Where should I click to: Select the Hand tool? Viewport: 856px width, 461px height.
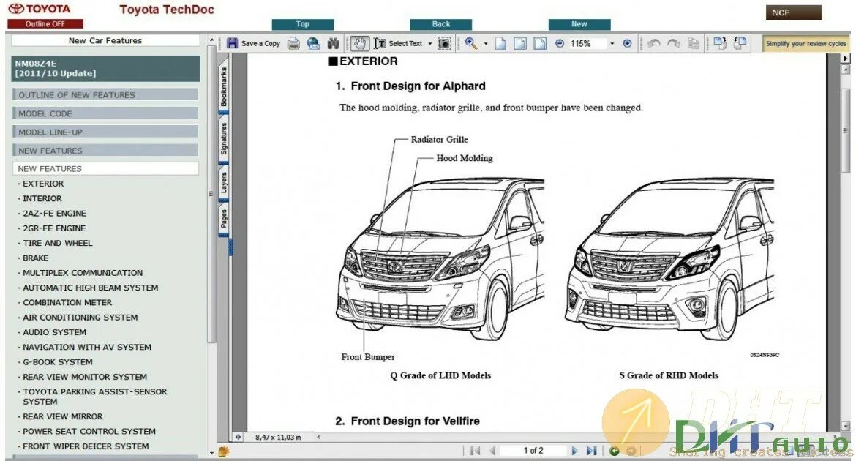click(x=358, y=43)
